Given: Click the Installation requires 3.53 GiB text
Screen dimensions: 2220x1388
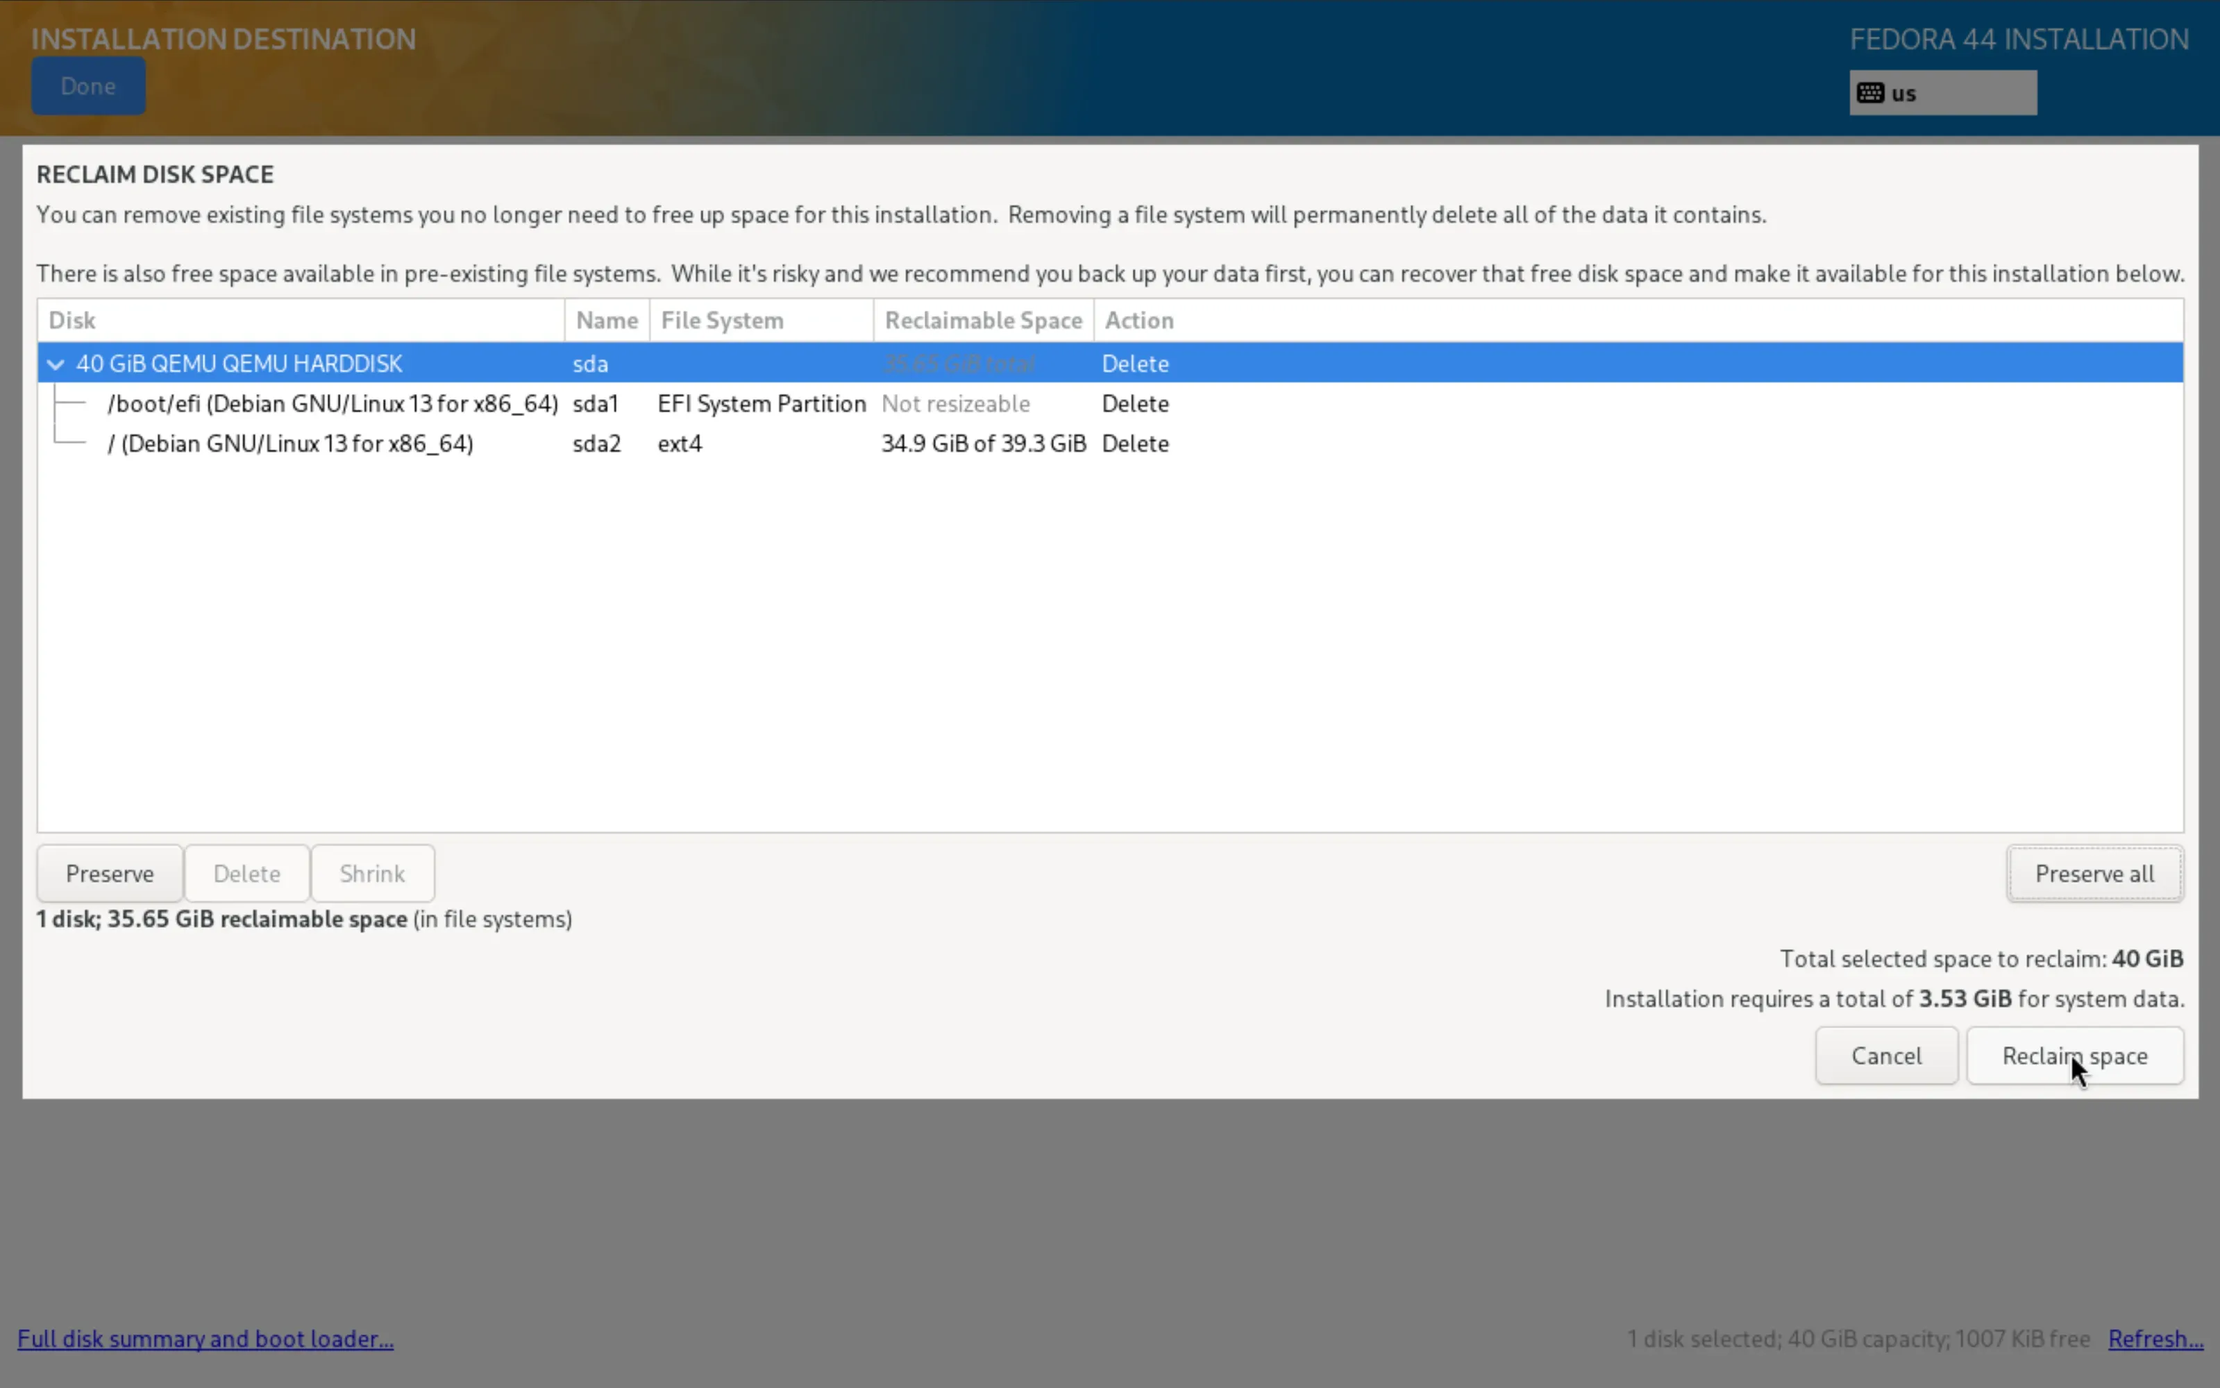Looking at the screenshot, I should tap(1894, 999).
